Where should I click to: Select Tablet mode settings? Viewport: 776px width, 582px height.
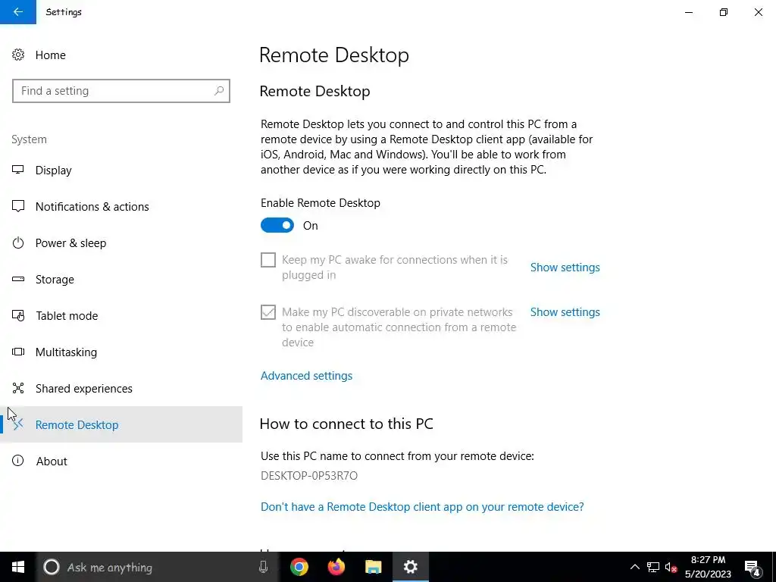pos(121,316)
